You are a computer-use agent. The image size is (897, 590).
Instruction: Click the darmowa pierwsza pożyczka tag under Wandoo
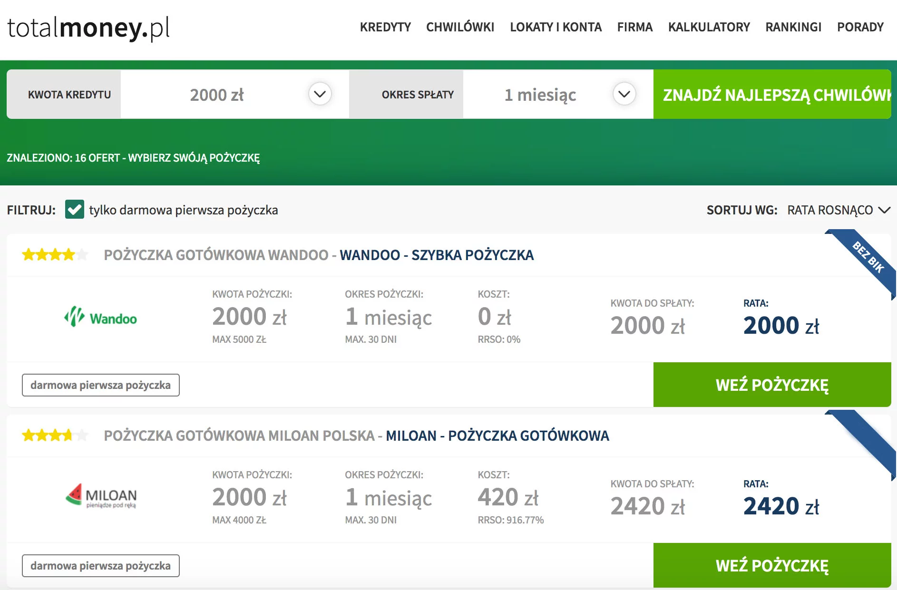pyautogui.click(x=101, y=385)
